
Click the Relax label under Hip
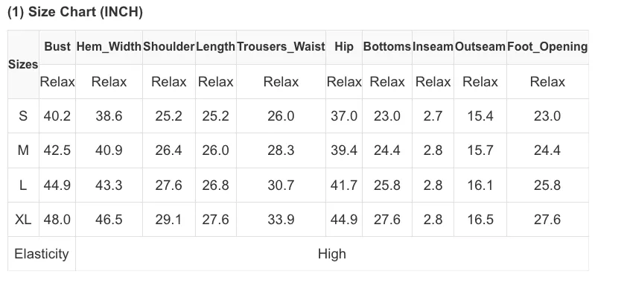click(344, 82)
